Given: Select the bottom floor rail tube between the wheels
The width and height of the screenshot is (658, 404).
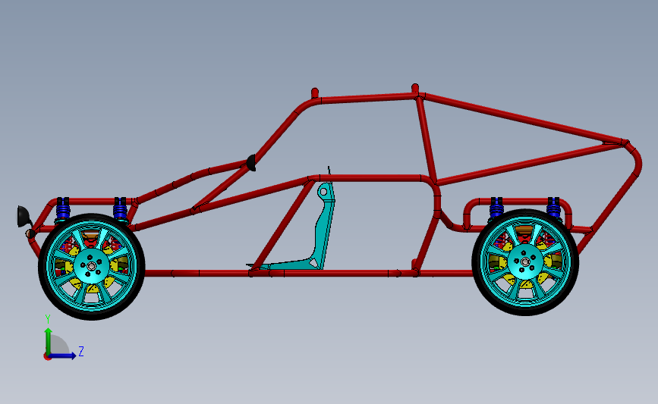Looking at the screenshot, I should click(308, 273).
